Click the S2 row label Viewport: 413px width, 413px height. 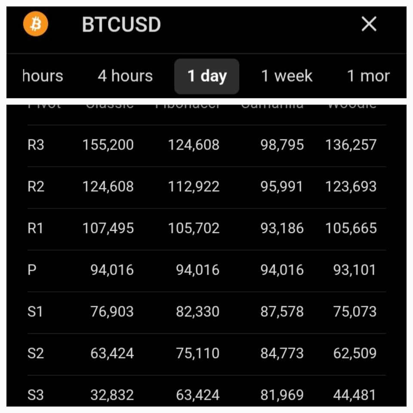(36, 354)
